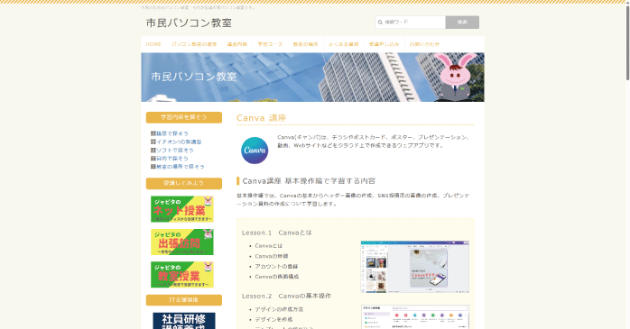Open the 教室授業 banner in sidebar
Viewport: 630px width, 329px height.
click(x=182, y=275)
